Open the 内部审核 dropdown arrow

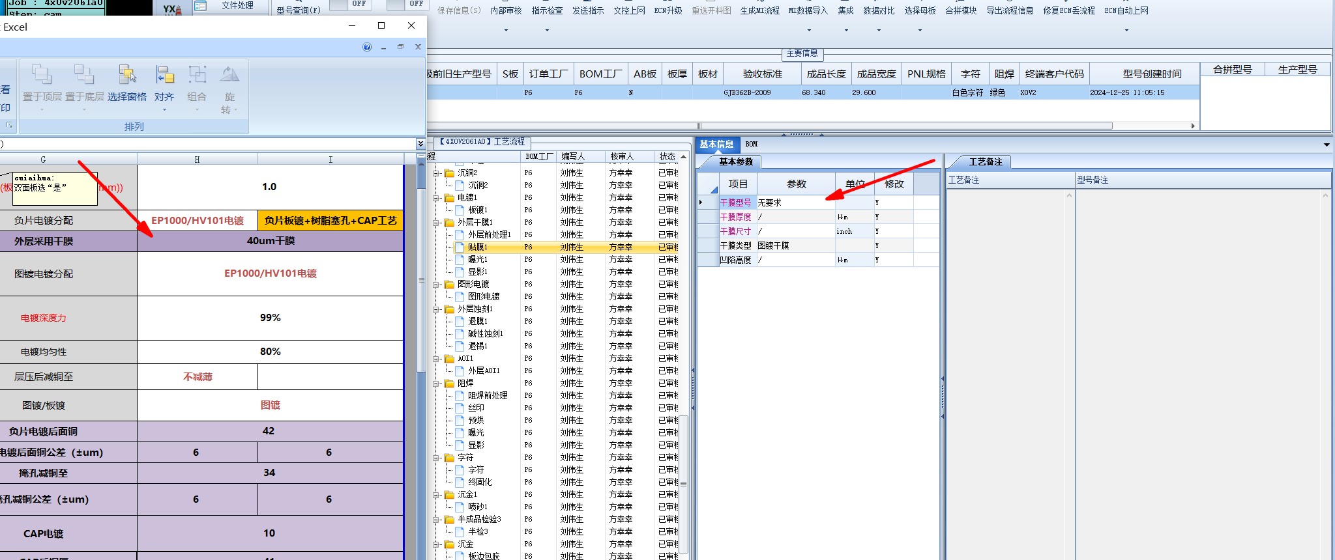pyautogui.click(x=506, y=30)
